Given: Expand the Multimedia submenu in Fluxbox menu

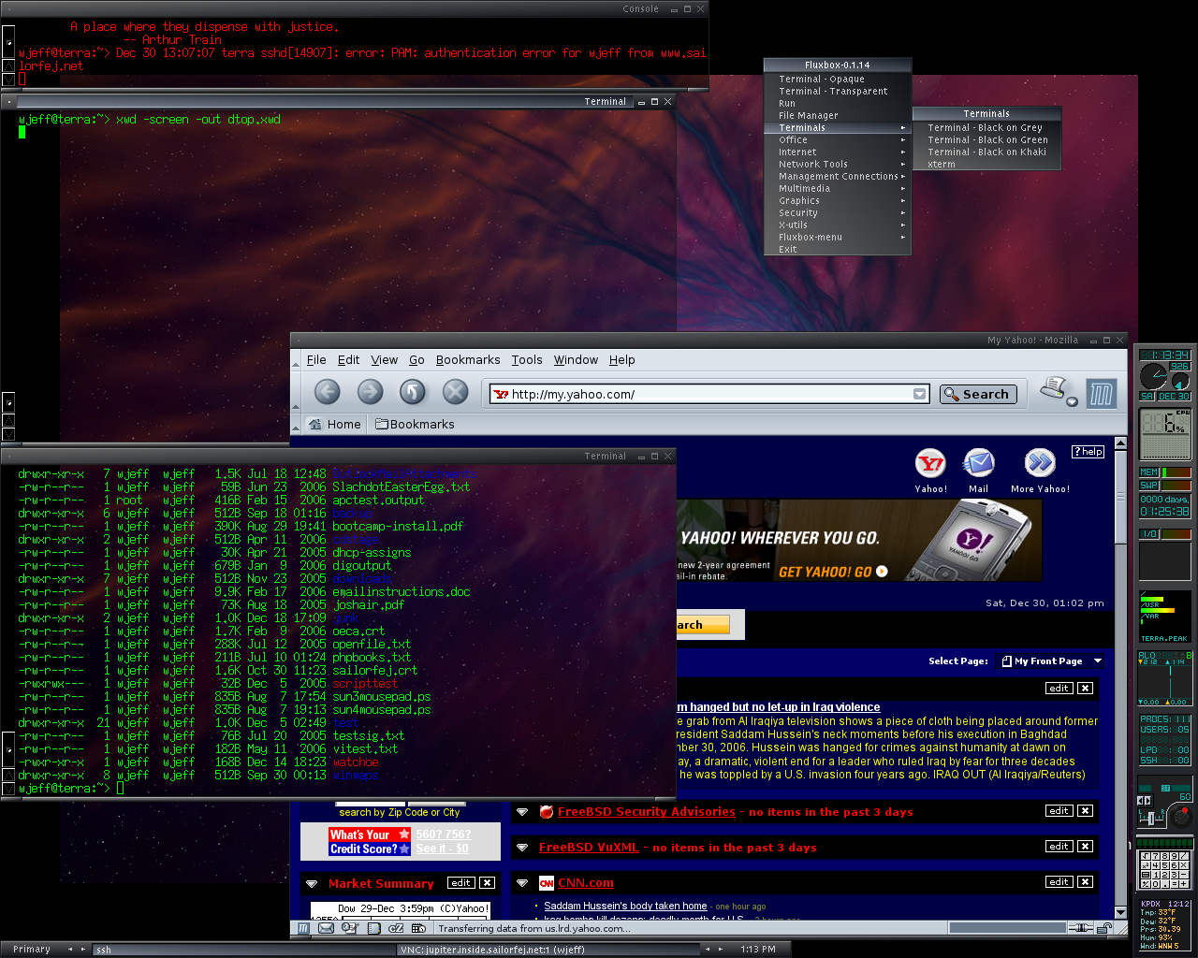Looking at the screenshot, I should pos(838,189).
